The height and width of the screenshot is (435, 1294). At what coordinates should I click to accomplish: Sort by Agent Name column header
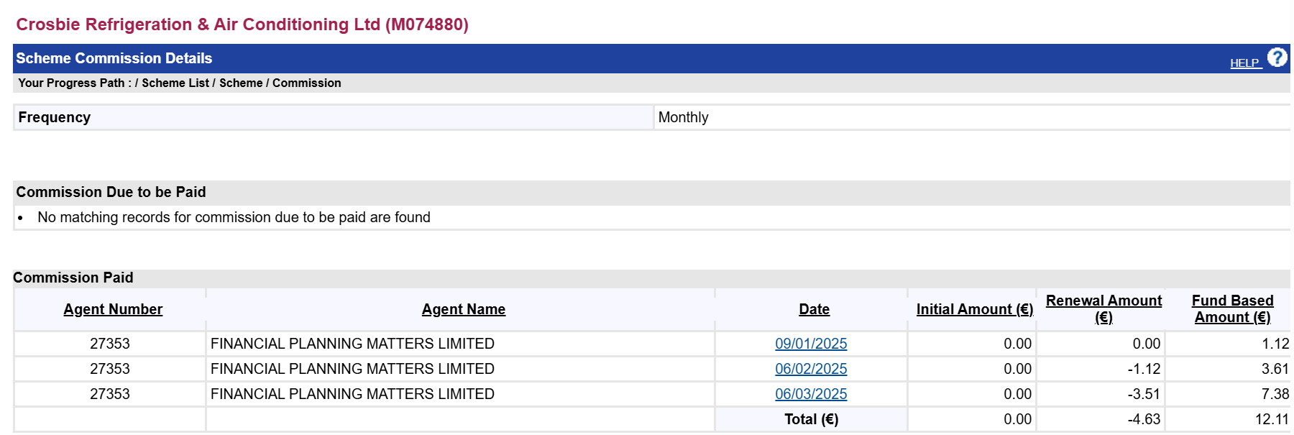(463, 309)
